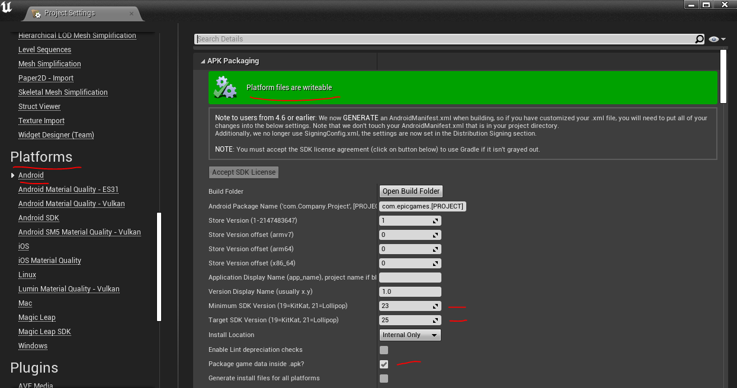The width and height of the screenshot is (737, 388).
Task: Open Lumin Material Quality - Vulkan settings
Action: 69,289
